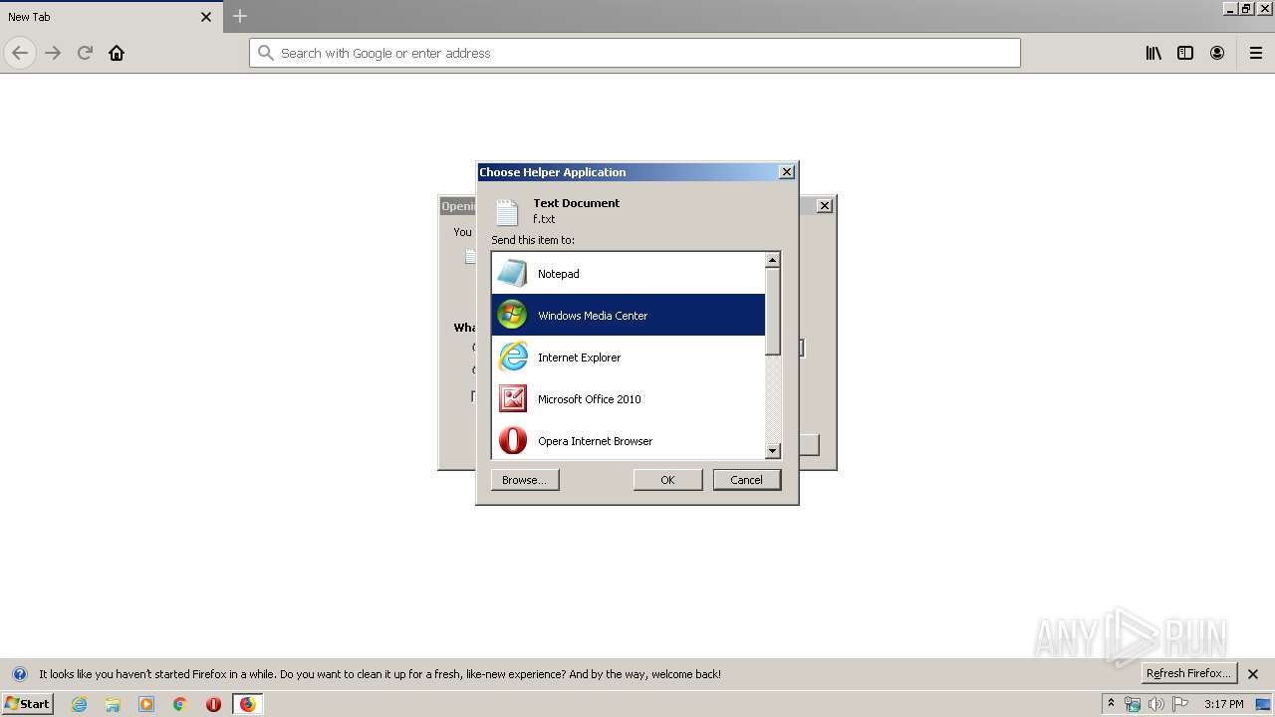Choose Internet Explorer as helper application

coord(629,358)
